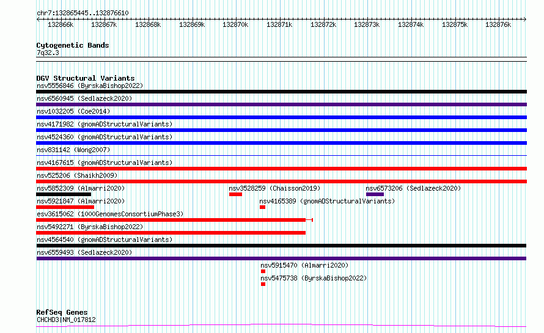The width and height of the screenshot is (544, 333).
Task: Click the short black nsv5852309 bar
Action: click(x=64, y=194)
